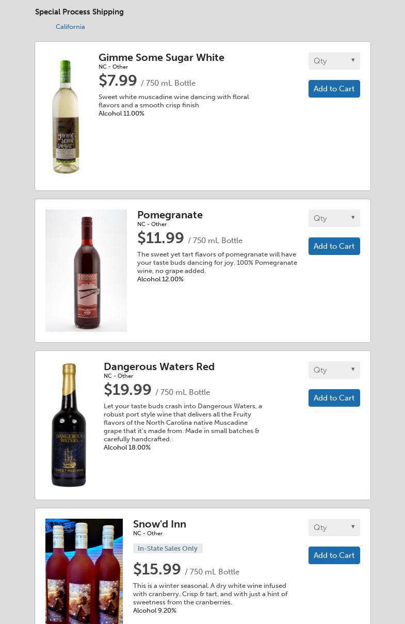Open Qty dropdown for Gimme Some Sugar White
Screen dimensions: 405x624
[334, 61]
